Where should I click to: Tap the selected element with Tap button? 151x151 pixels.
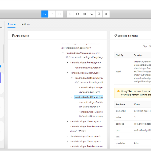145,46
